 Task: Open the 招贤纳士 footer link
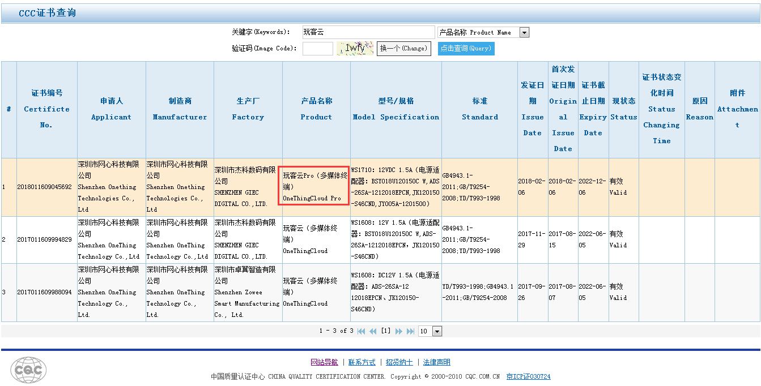pyautogui.click(x=399, y=362)
